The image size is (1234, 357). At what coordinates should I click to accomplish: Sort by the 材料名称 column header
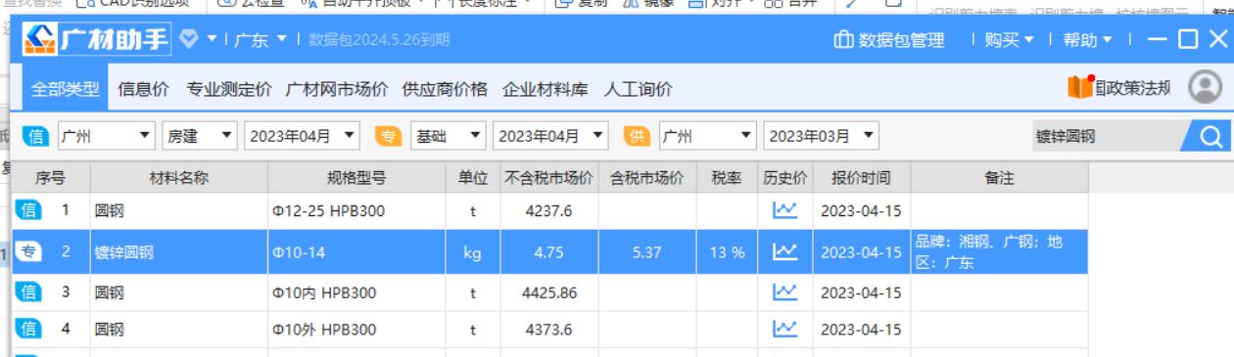(x=179, y=178)
